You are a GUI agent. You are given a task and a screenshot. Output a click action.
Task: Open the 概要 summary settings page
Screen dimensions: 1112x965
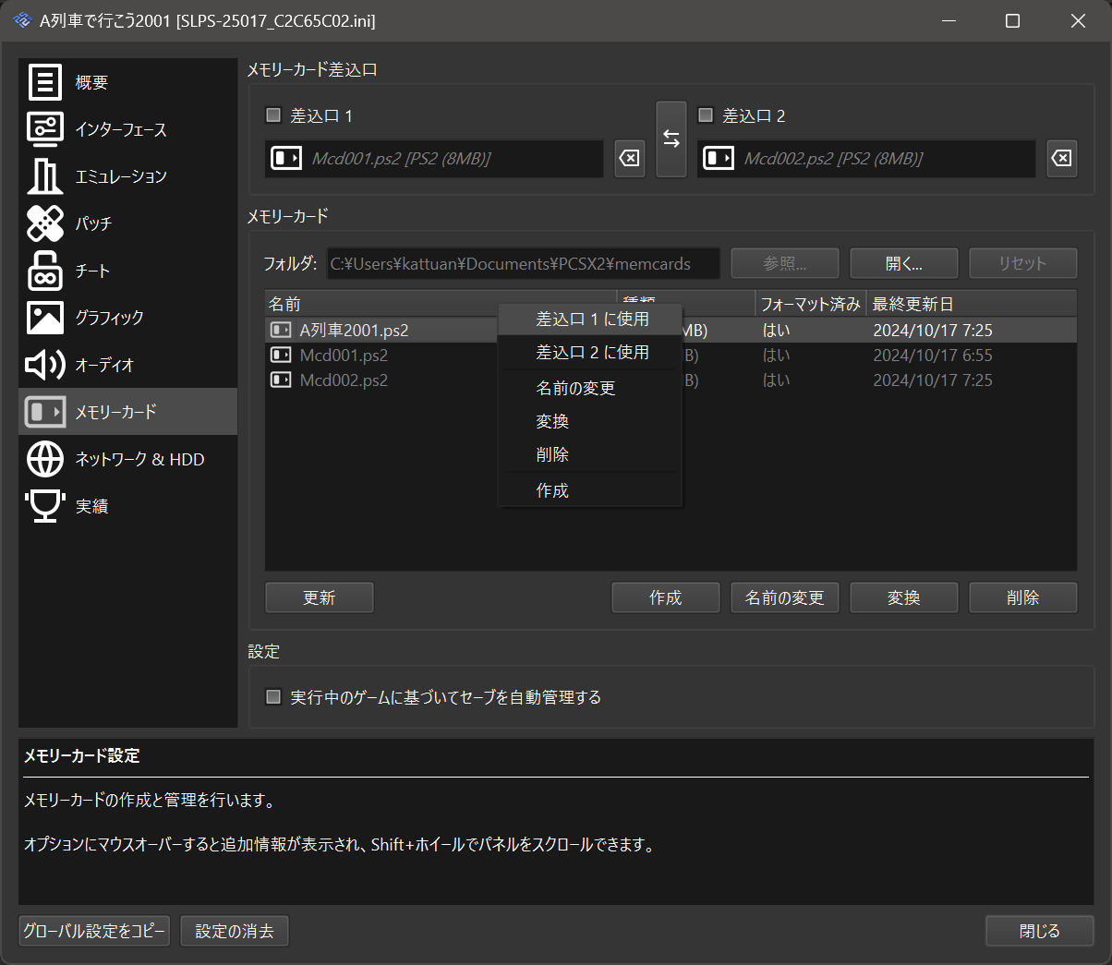(x=127, y=82)
